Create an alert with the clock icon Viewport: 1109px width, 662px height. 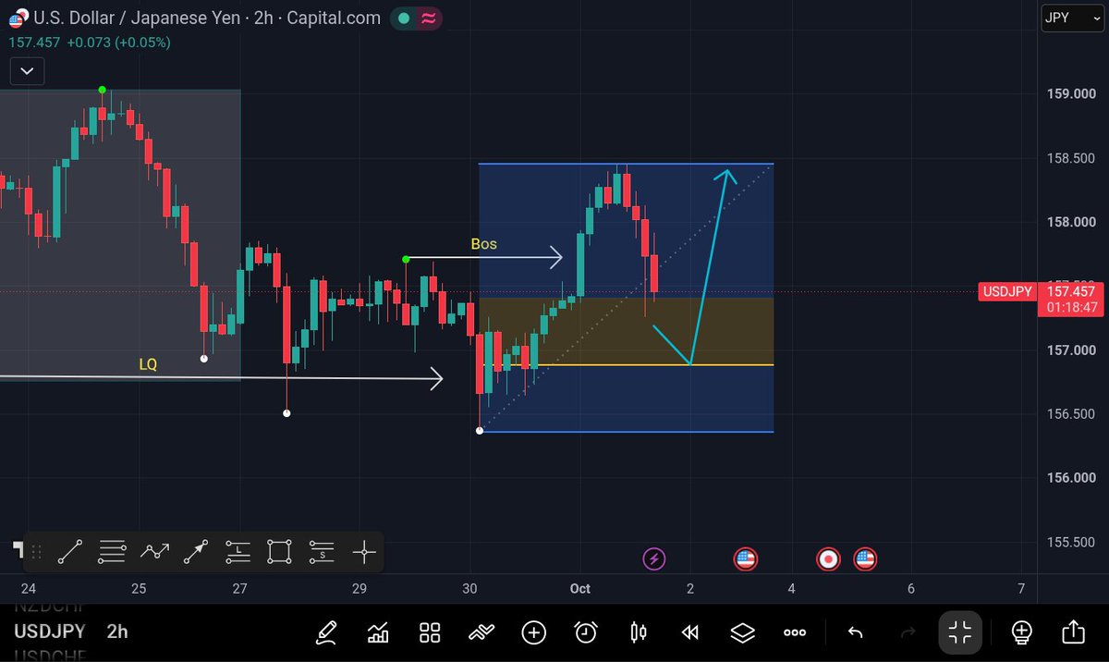coord(585,632)
